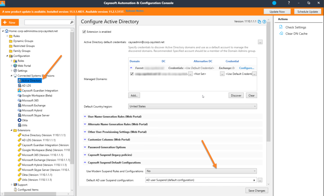Viewport: 324px width, 196px height.
Task: Click the Schedule Update button
Action: (x=307, y=12)
